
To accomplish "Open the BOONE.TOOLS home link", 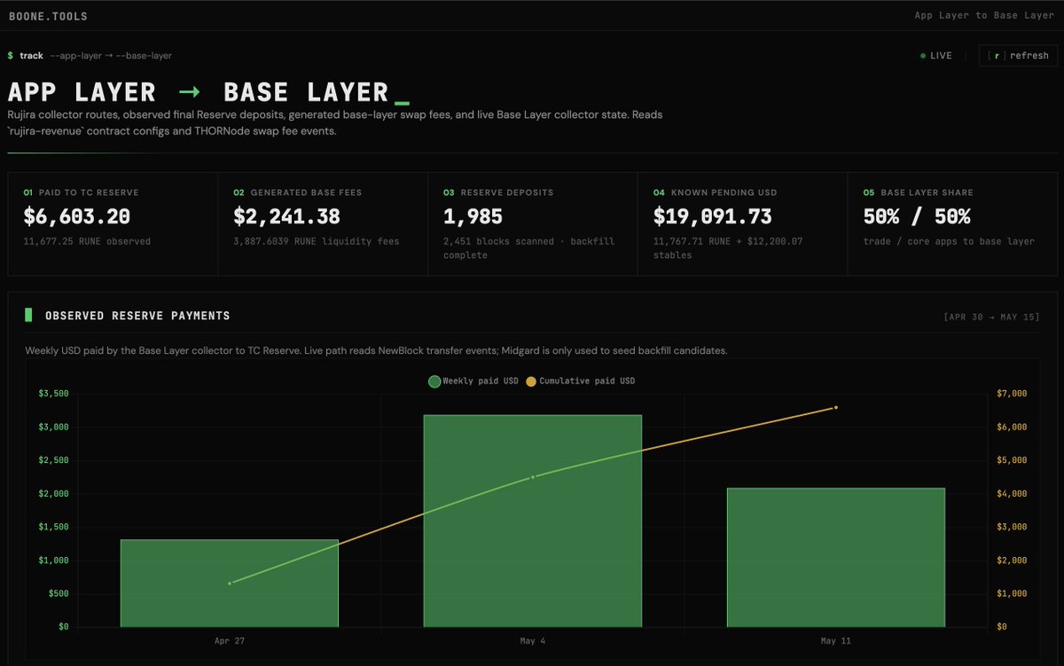I will [48, 16].
